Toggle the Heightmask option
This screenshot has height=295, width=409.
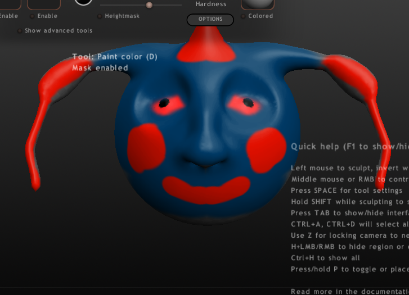pos(100,16)
